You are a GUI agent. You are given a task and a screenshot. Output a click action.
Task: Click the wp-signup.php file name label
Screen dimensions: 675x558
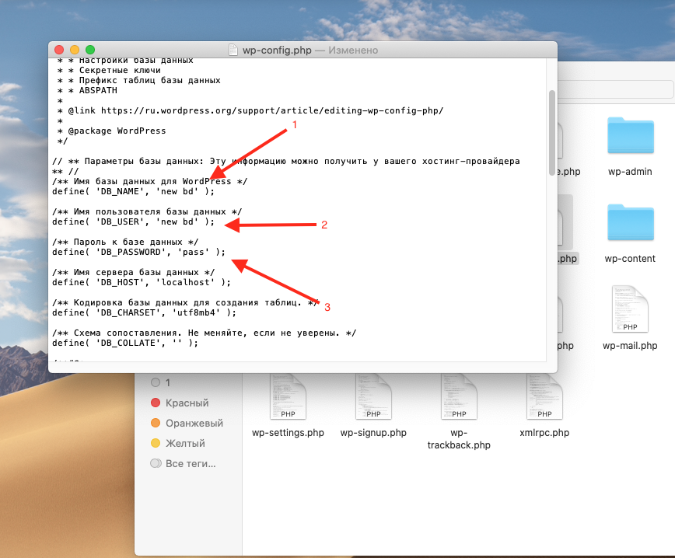click(x=373, y=433)
